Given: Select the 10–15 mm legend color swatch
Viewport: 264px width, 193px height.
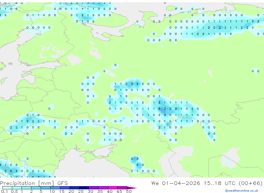Looking at the screenshot, I should [x=55, y=188].
